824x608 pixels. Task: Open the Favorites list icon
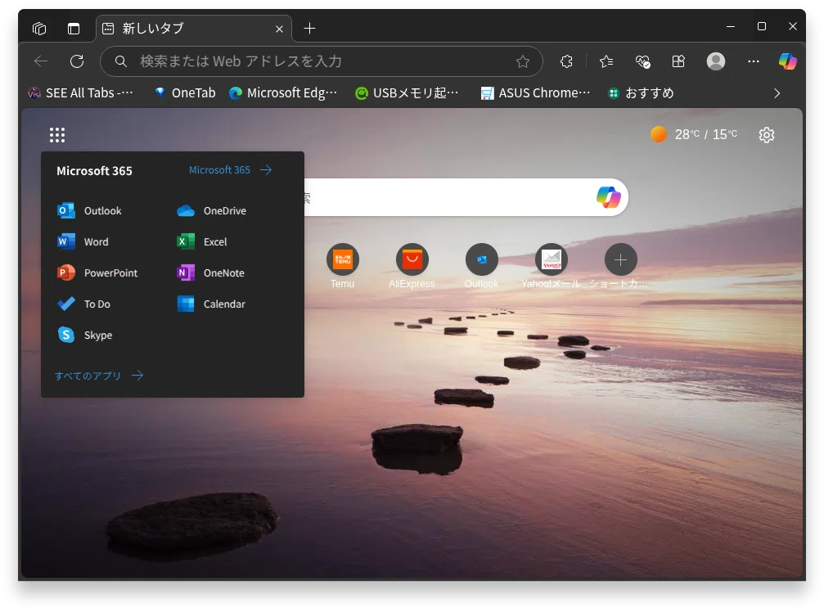point(606,61)
